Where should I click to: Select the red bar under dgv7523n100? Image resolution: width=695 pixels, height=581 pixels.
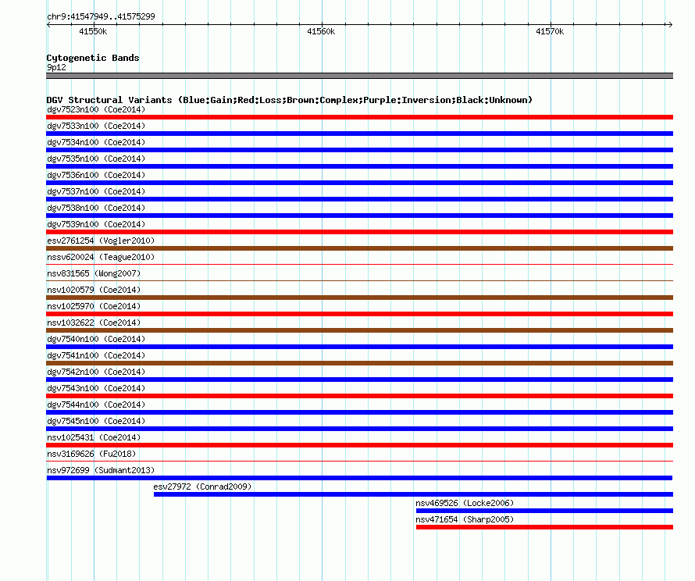[359, 117]
